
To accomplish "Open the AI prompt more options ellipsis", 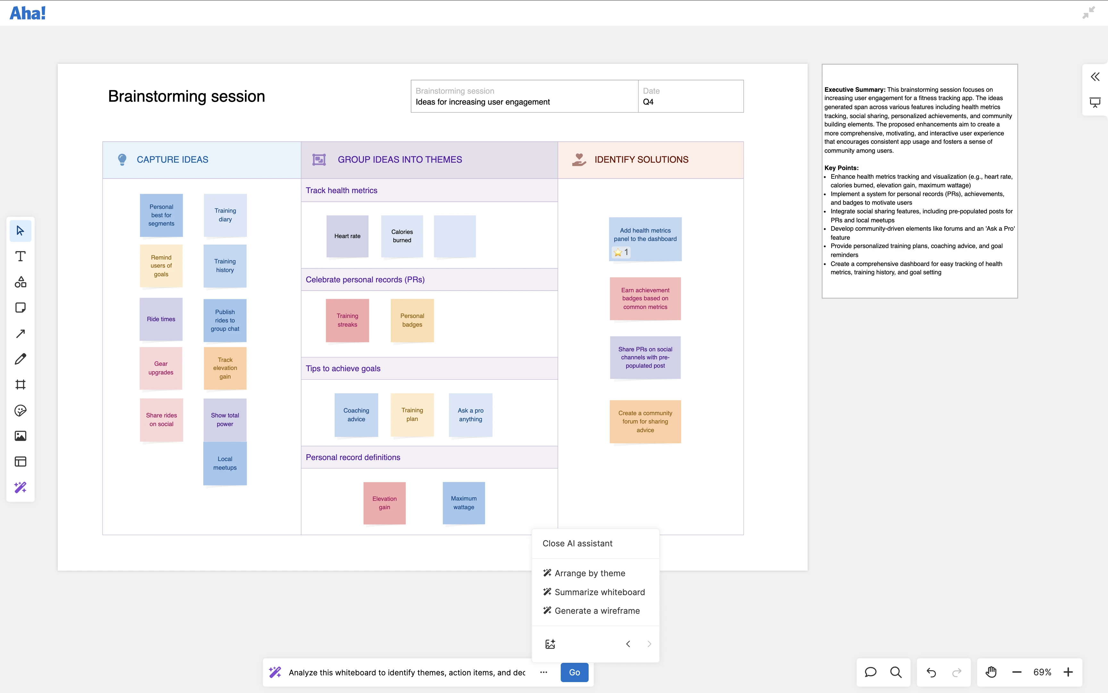I will [543, 672].
